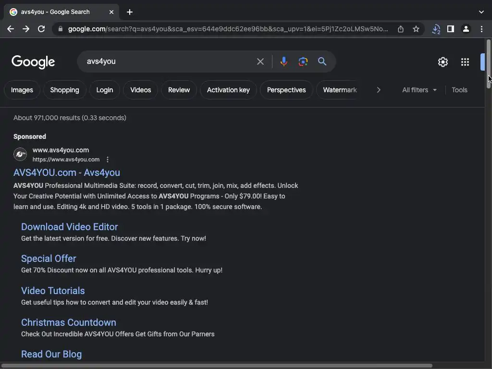Focus the browser address bar URL

228,29
